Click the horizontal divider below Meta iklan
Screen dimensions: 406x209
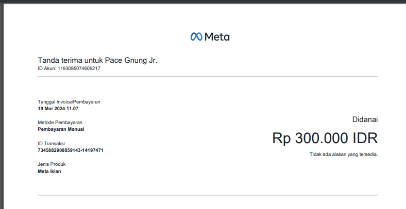point(208,195)
